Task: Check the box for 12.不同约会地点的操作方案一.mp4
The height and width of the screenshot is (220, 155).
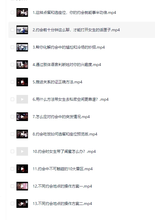Action: point(12,186)
